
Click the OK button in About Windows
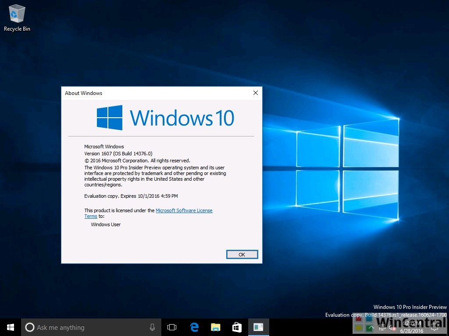(x=242, y=255)
